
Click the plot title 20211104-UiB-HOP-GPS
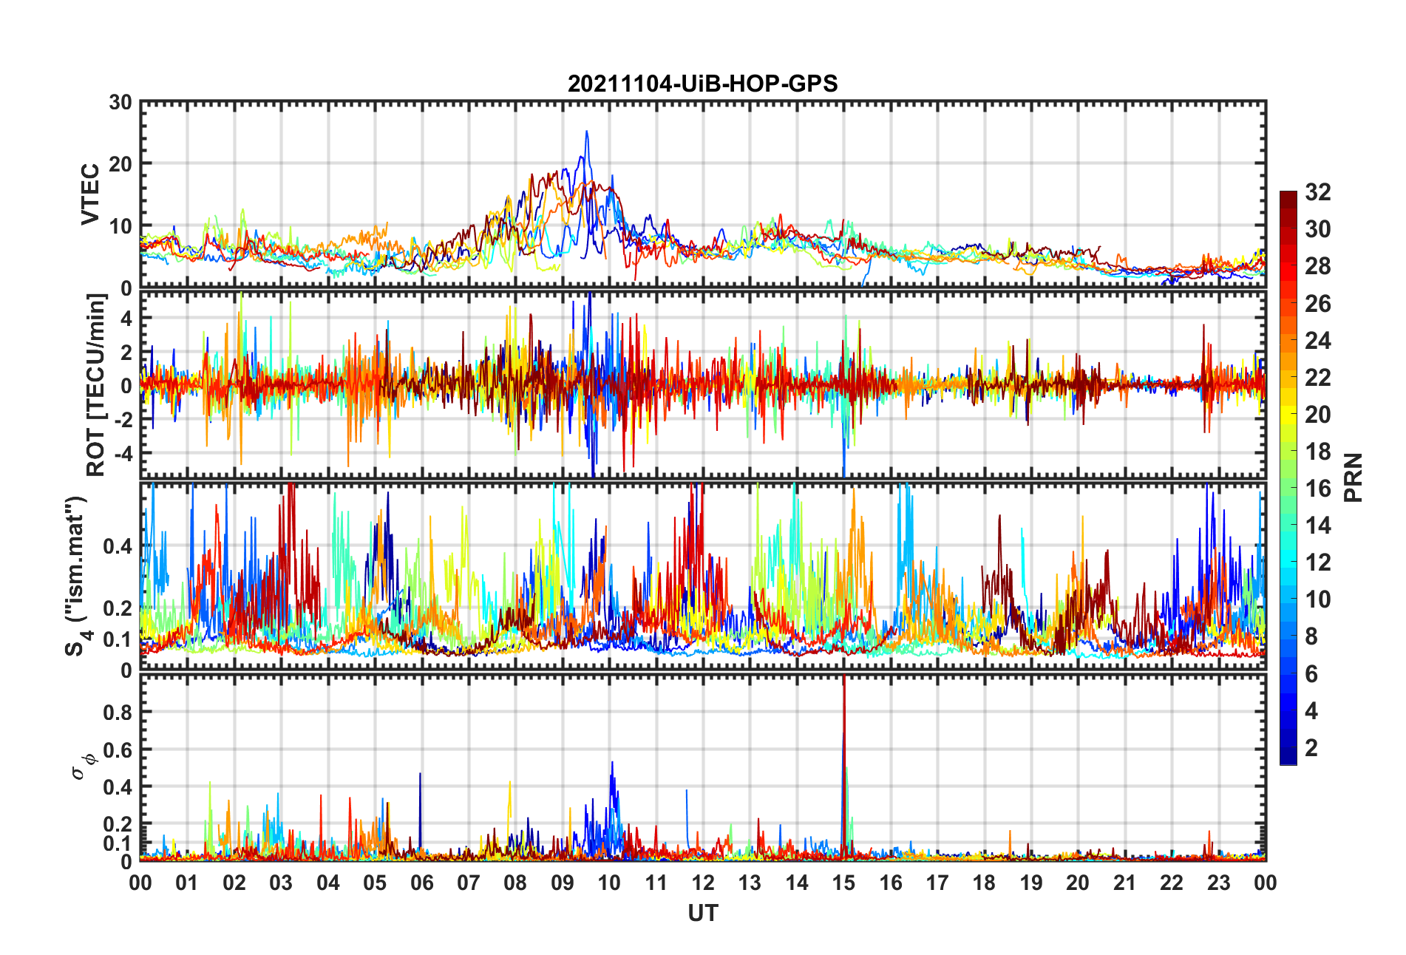click(x=702, y=84)
